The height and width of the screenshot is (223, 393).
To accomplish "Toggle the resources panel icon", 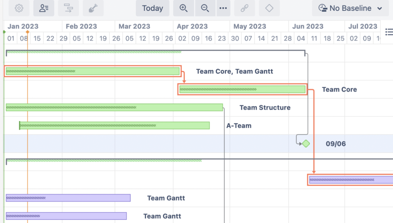I will pos(44,8).
